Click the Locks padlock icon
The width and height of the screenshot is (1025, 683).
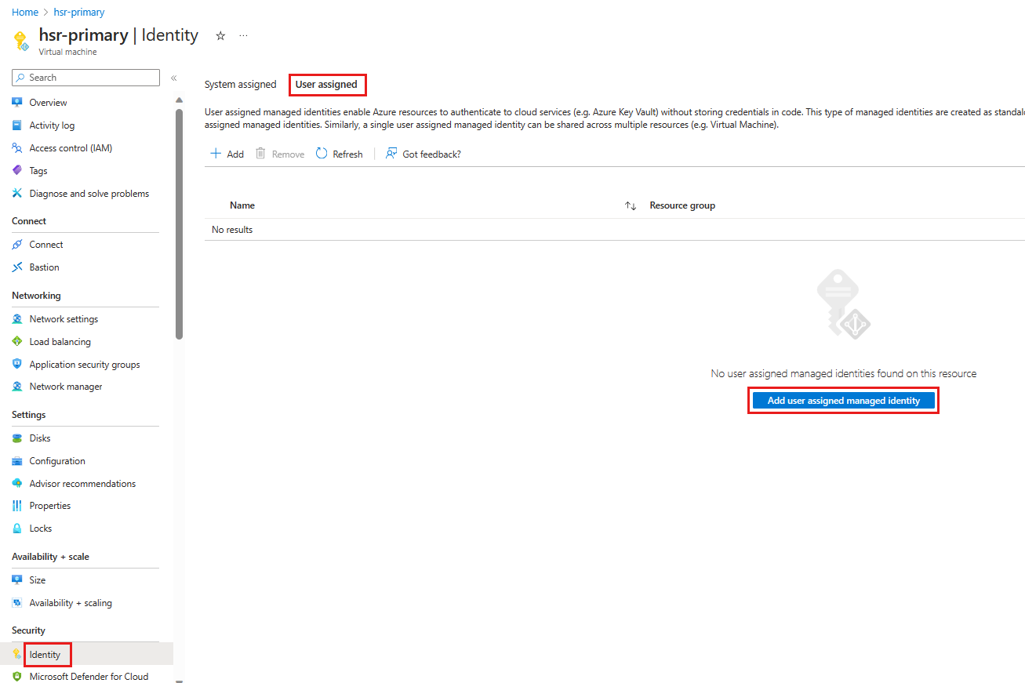[17, 529]
